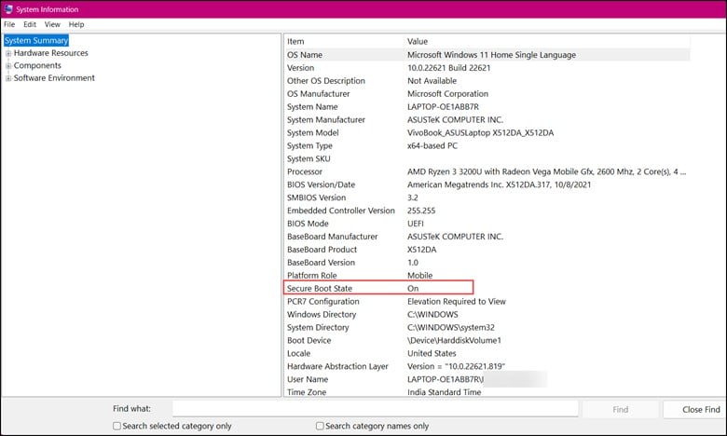Click the Elevation Required to View value
The image size is (727, 436).
(x=456, y=301)
